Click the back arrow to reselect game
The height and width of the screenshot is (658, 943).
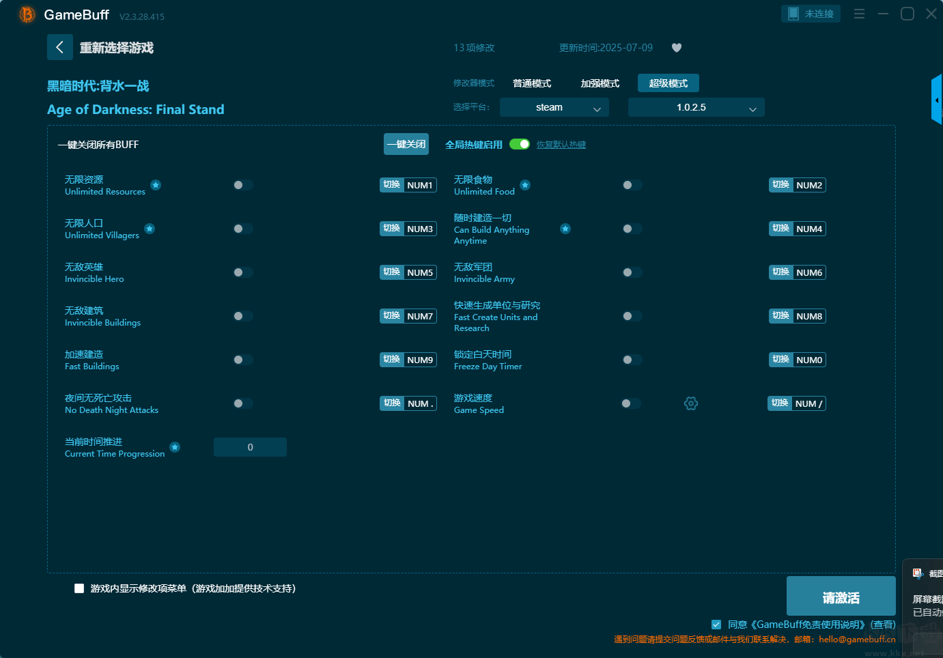[60, 47]
